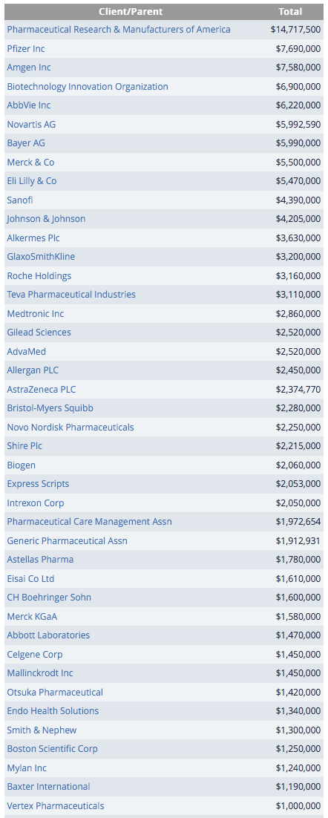
Task: Open Pharmaceutical Care Management Assn link
Action: [x=89, y=522]
